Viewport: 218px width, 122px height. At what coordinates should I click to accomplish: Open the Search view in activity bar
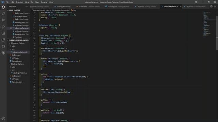tap(3, 14)
